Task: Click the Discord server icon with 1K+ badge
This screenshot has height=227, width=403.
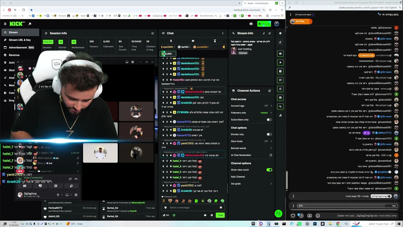Action: coord(20,68)
